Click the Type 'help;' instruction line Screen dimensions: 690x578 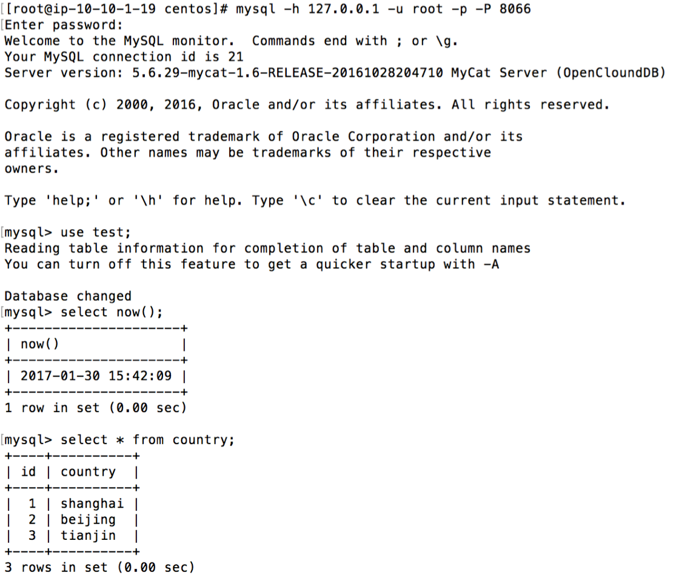315,201
